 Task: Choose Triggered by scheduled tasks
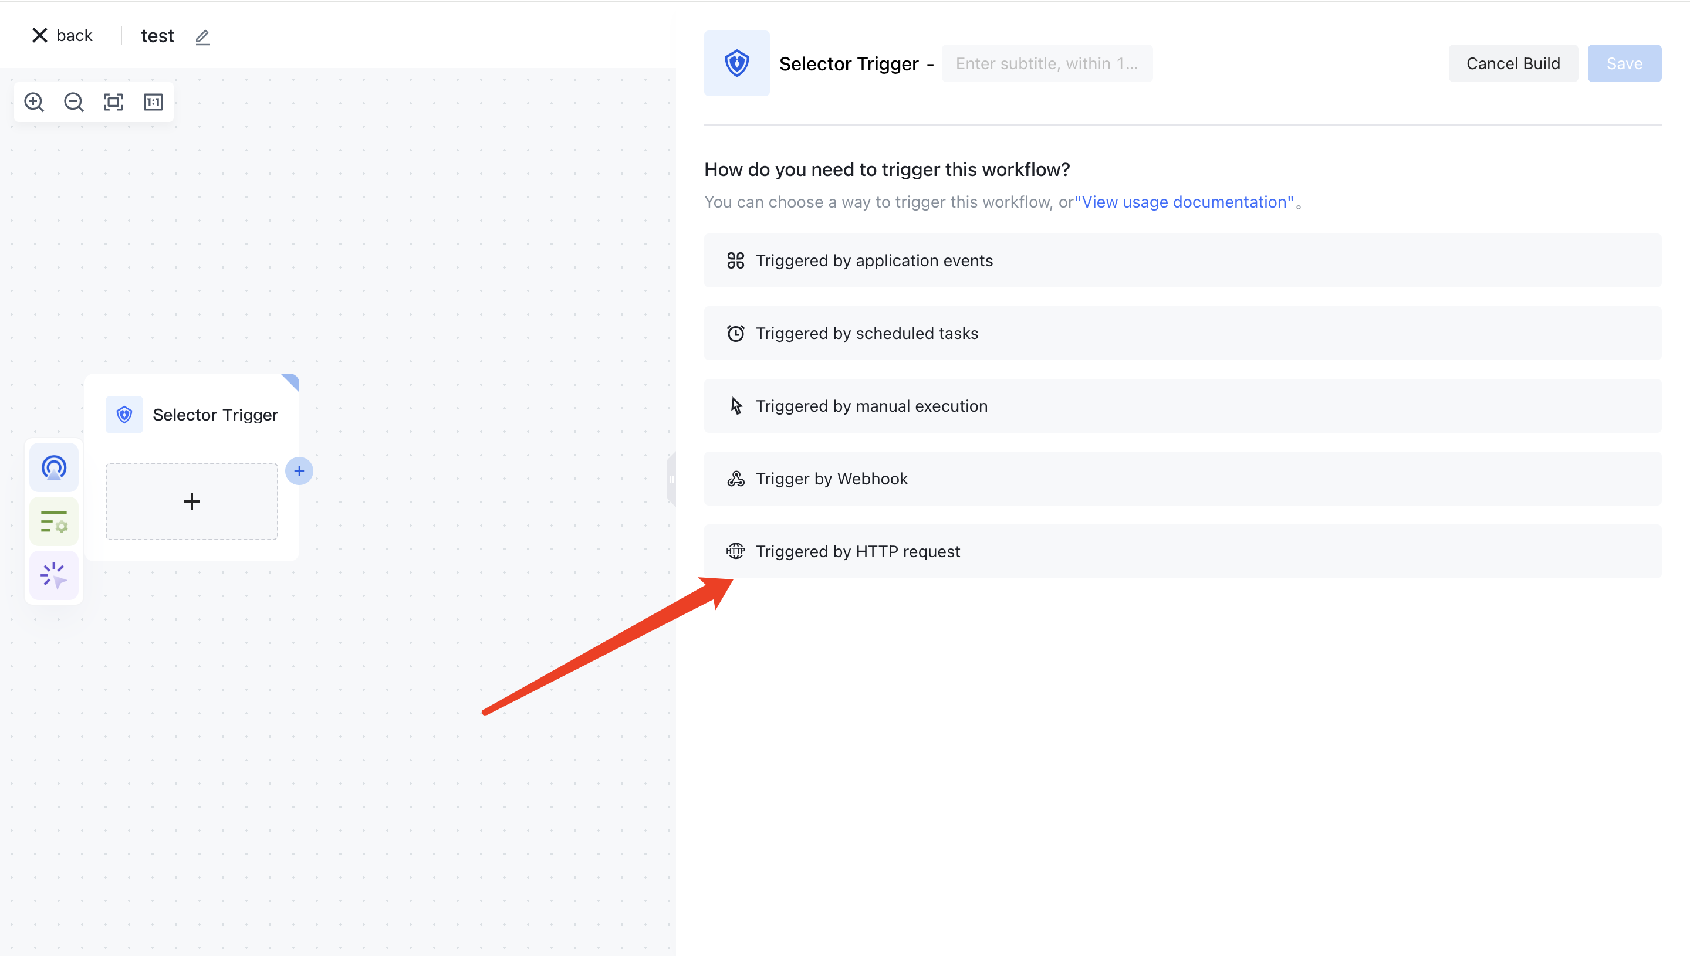coord(867,333)
